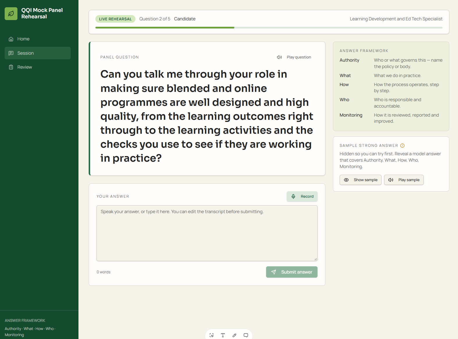Screen dimensions: 458x339
Task: Click the info icon next to Sample Strong Answer
Action: pyautogui.click(x=402, y=146)
